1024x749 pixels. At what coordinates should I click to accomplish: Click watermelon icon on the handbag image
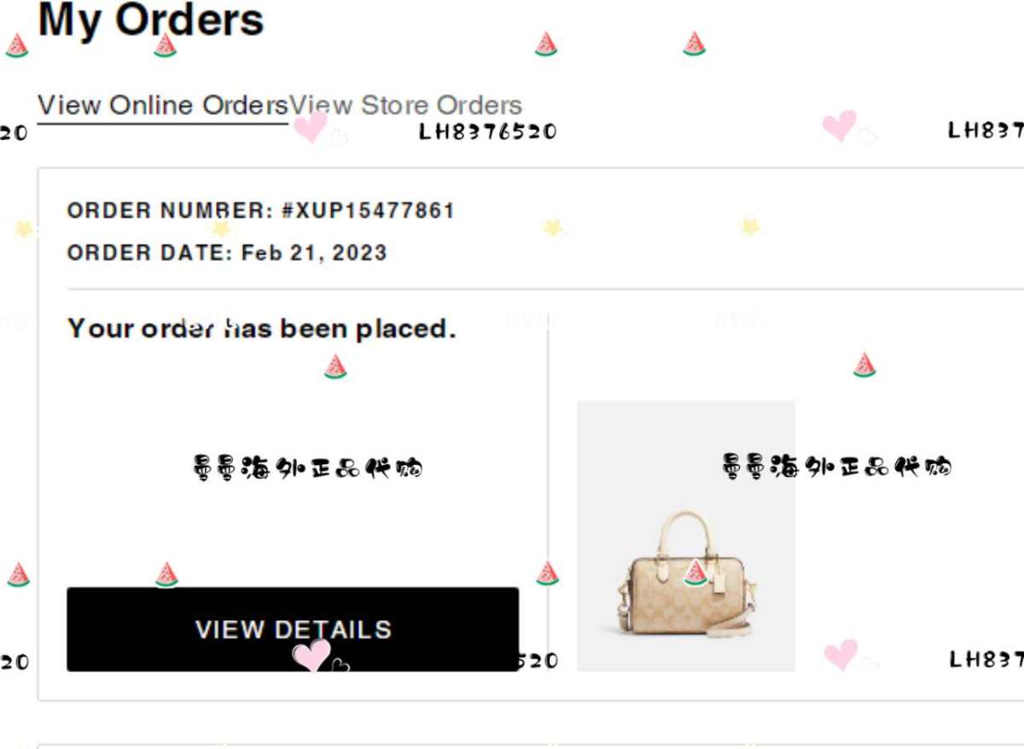[x=695, y=572]
